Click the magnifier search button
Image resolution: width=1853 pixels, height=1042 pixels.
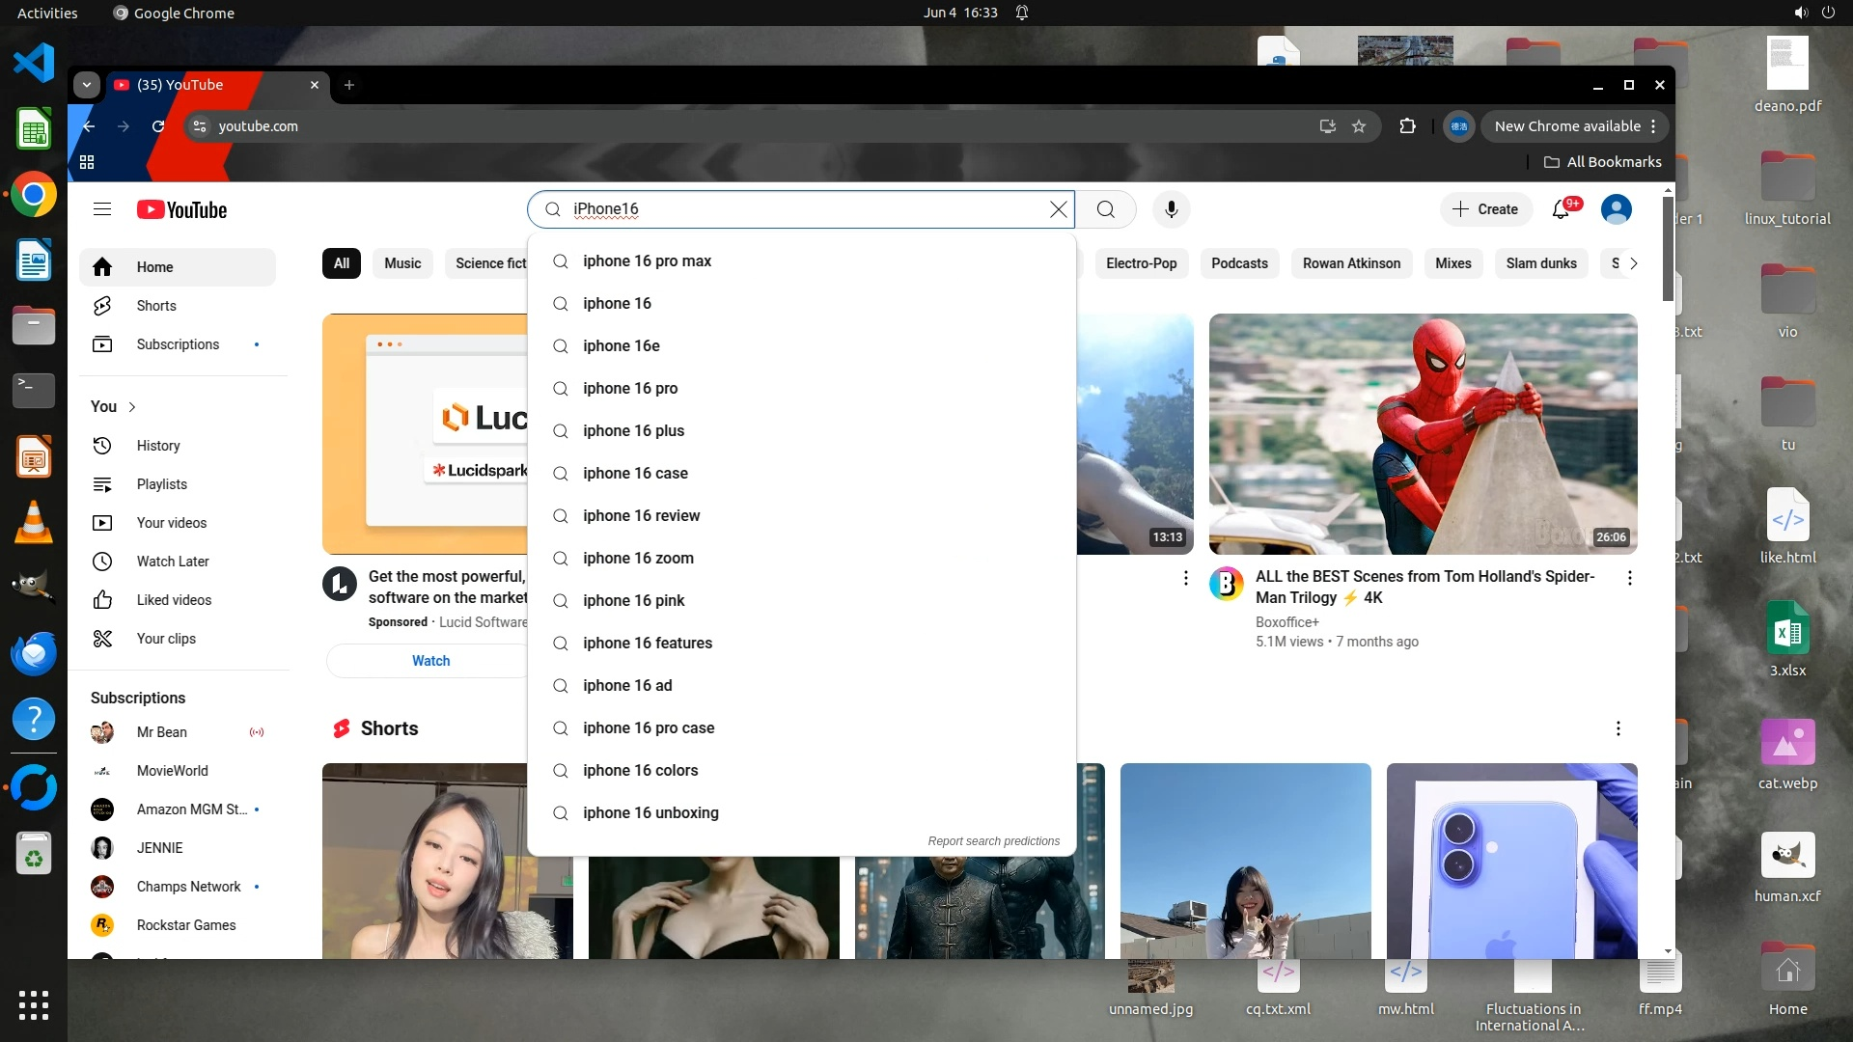[1106, 209]
